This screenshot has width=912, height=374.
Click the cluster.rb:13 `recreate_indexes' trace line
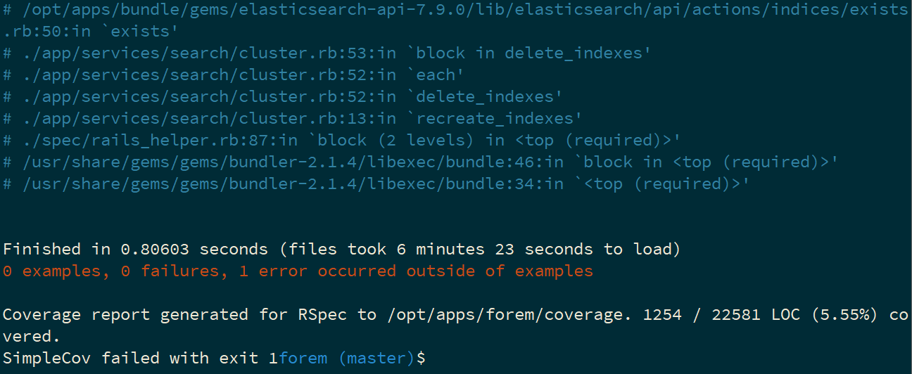click(293, 119)
